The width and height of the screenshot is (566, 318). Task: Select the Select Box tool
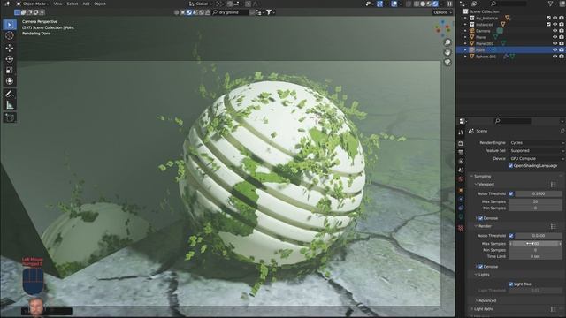point(10,25)
